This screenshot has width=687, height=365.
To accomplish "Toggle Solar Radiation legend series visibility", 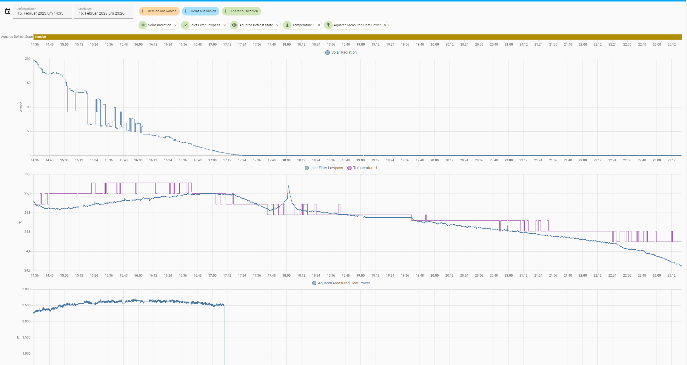I will (x=341, y=52).
